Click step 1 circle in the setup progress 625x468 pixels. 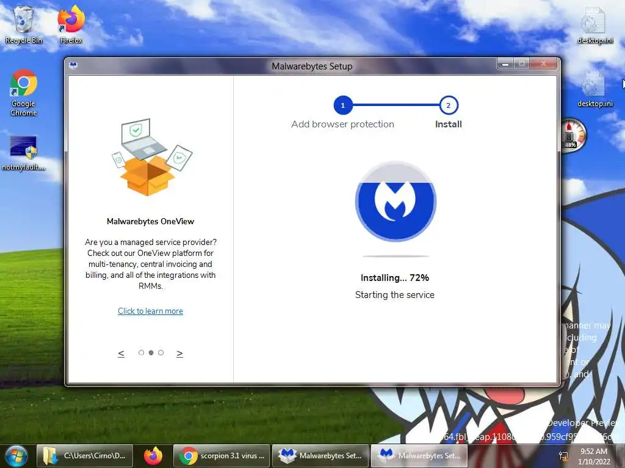[x=343, y=105]
